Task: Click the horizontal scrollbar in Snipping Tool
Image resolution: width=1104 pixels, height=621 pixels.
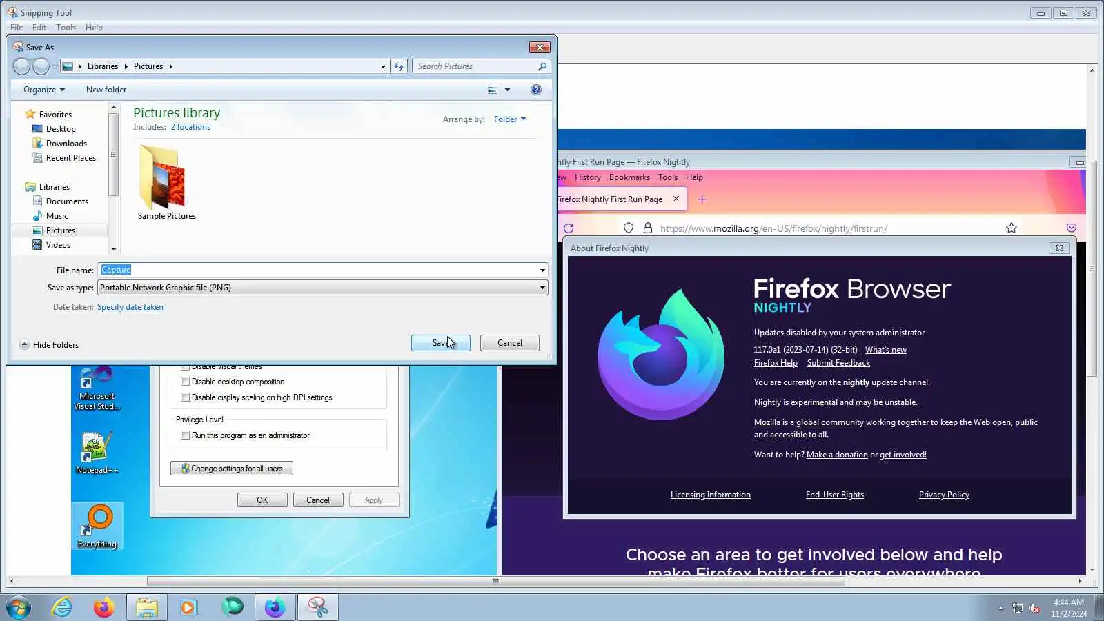Action: 495,581
